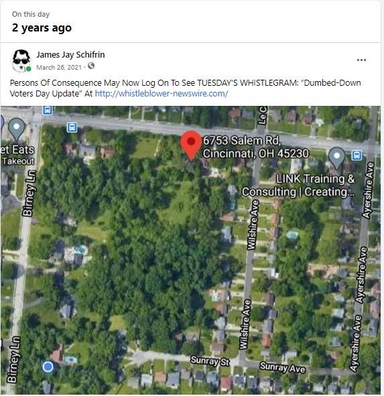Click the 'et Eats Takeout' place label
Viewport: 384px width, 396px height.
[x=17, y=155]
